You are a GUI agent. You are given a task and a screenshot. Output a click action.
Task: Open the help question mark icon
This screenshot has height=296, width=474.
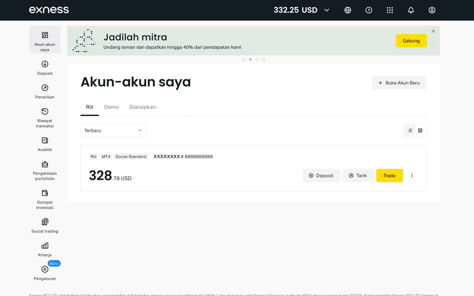point(369,10)
